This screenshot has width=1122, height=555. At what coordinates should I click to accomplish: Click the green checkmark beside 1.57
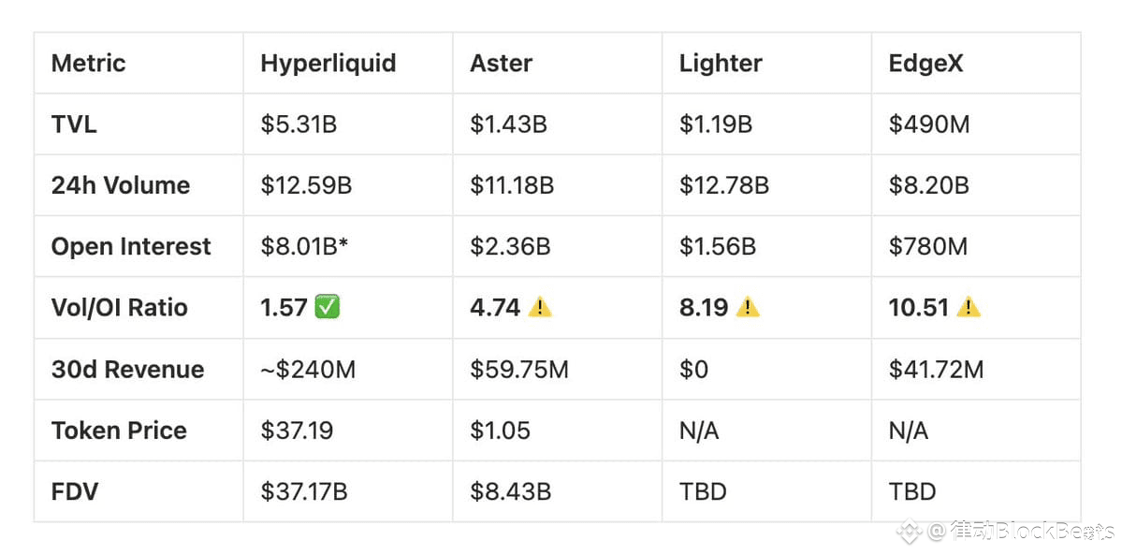click(x=328, y=307)
